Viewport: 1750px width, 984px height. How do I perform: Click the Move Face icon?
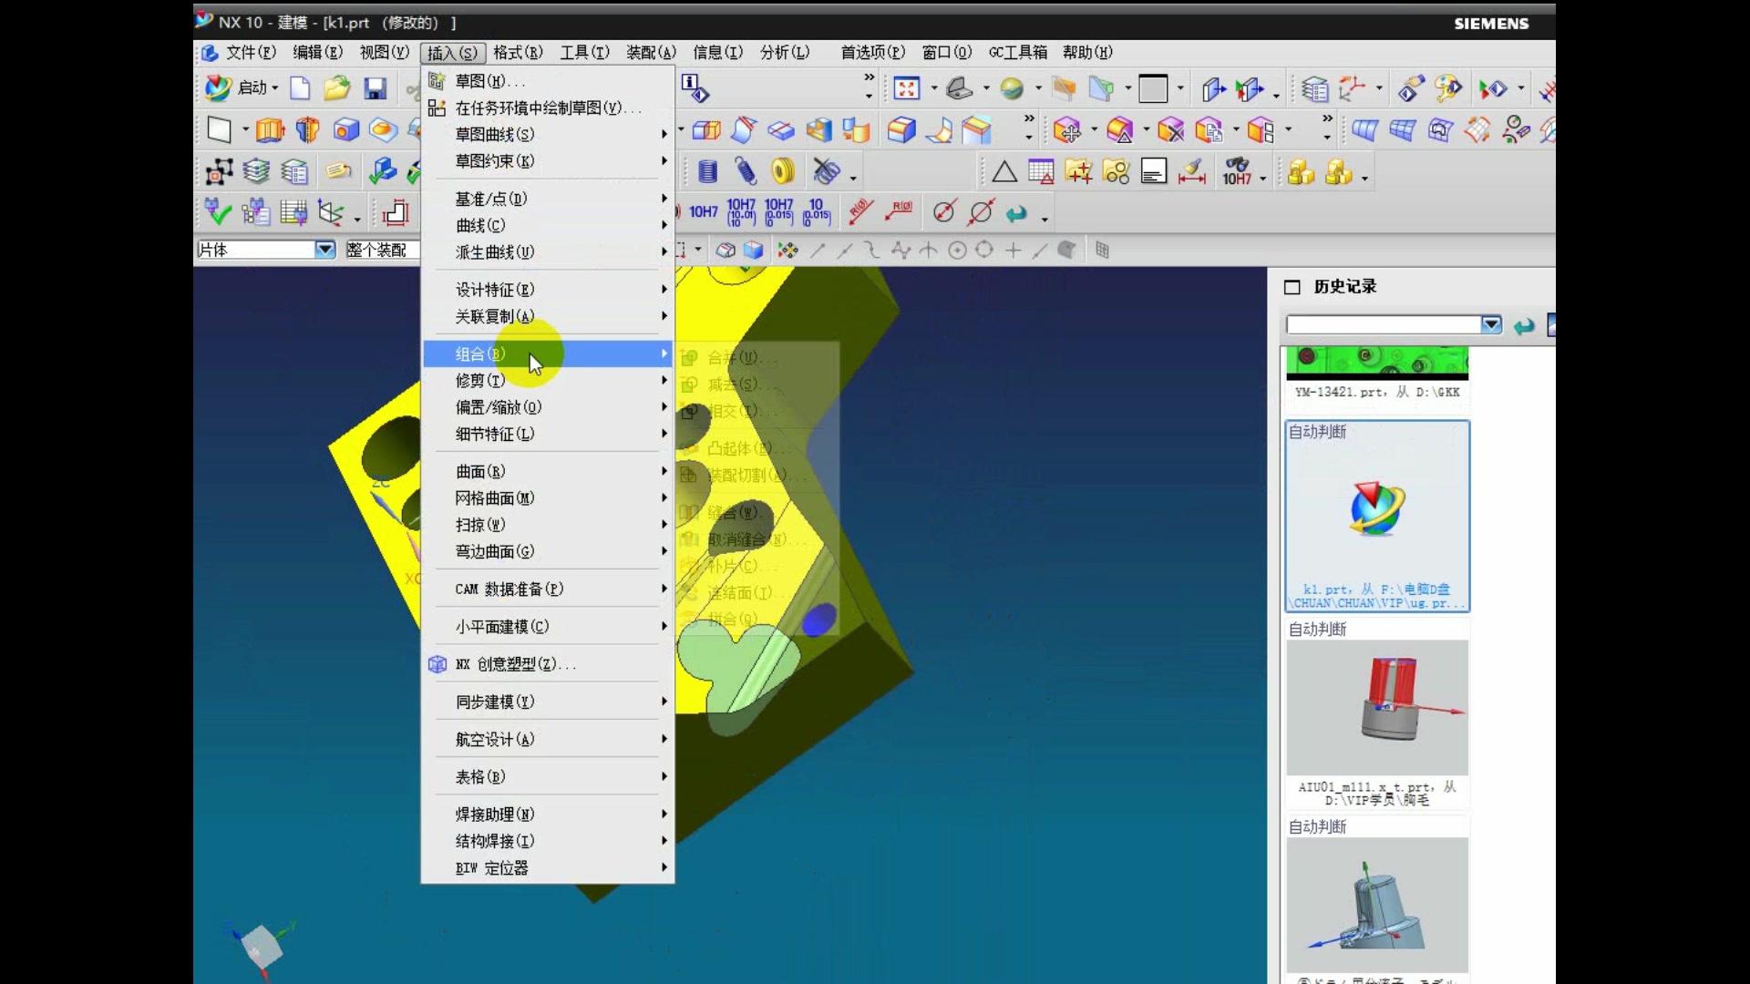[x=1066, y=130]
